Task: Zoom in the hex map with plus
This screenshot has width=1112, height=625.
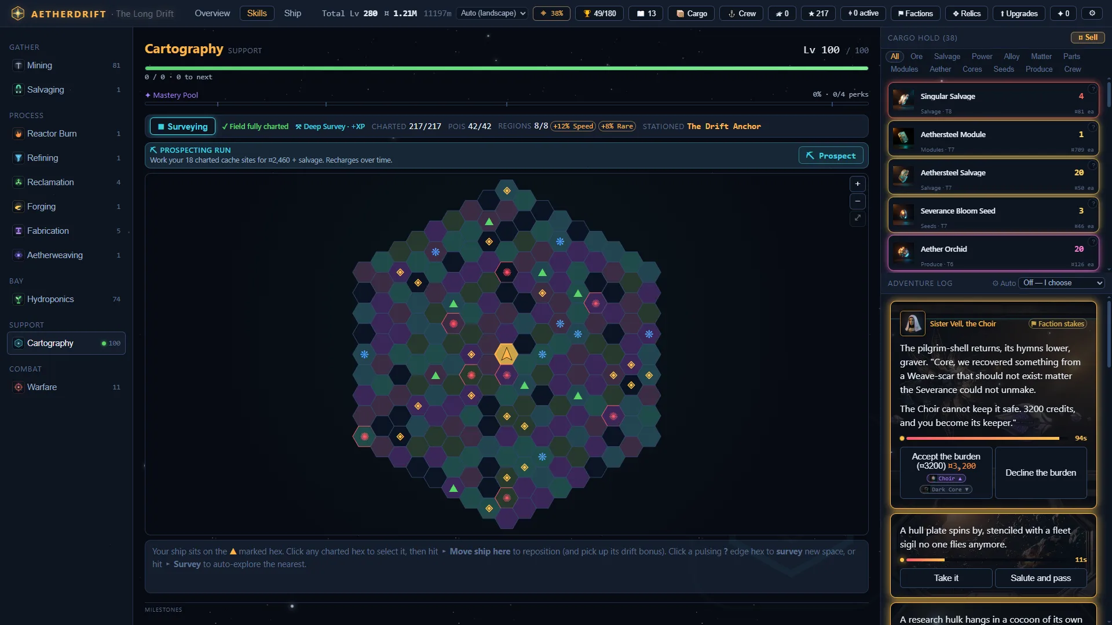Action: 858,184
